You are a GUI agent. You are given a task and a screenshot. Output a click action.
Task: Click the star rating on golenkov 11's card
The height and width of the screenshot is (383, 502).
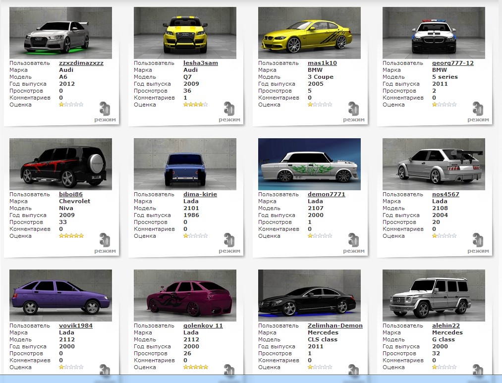(x=196, y=367)
